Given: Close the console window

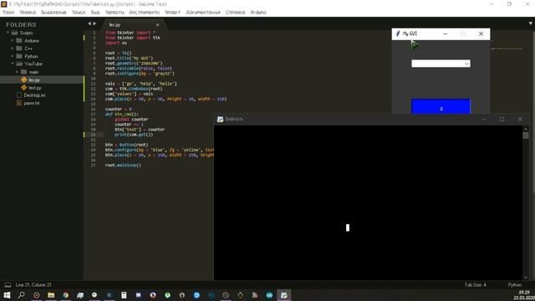Looking at the screenshot, I should (x=520, y=119).
